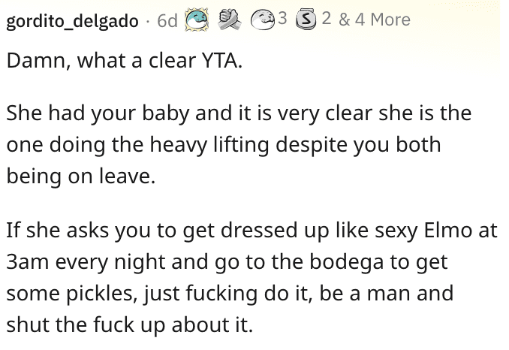Click the word "YTA" in the comment
509x350 pixels.
pyautogui.click(x=221, y=63)
